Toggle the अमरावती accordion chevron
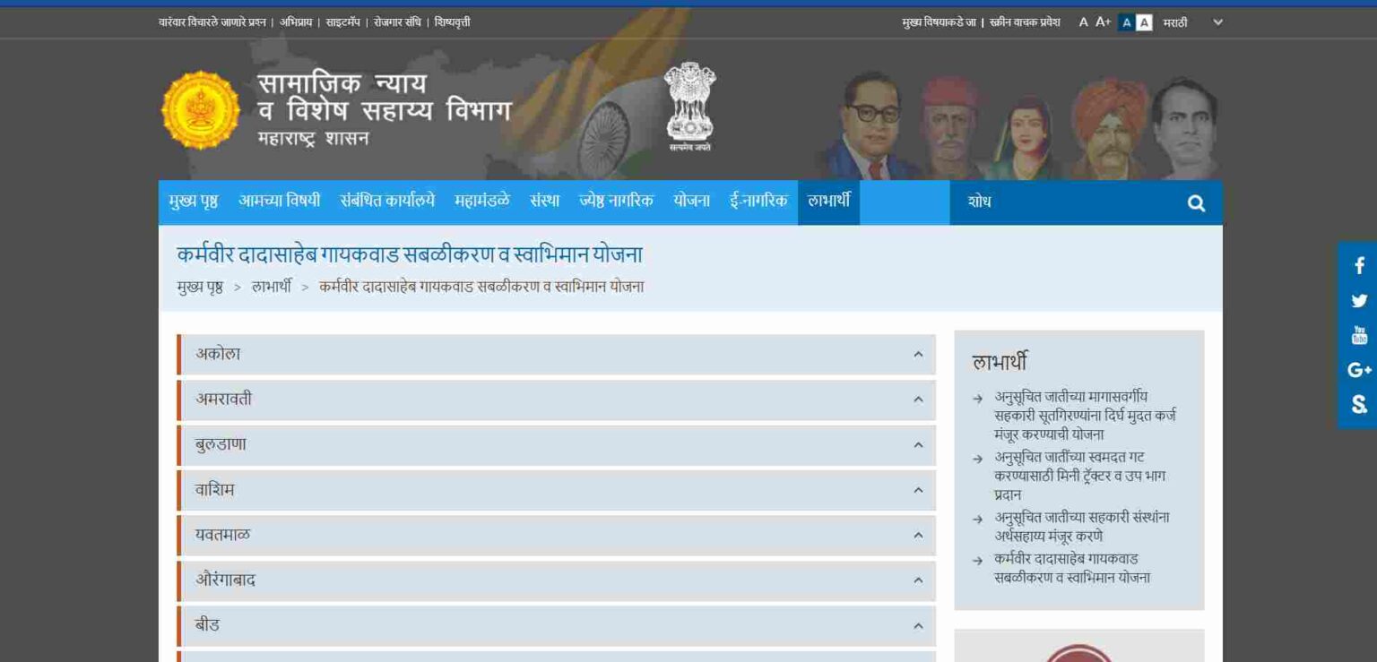Viewport: 1377px width, 662px height. coord(918,400)
